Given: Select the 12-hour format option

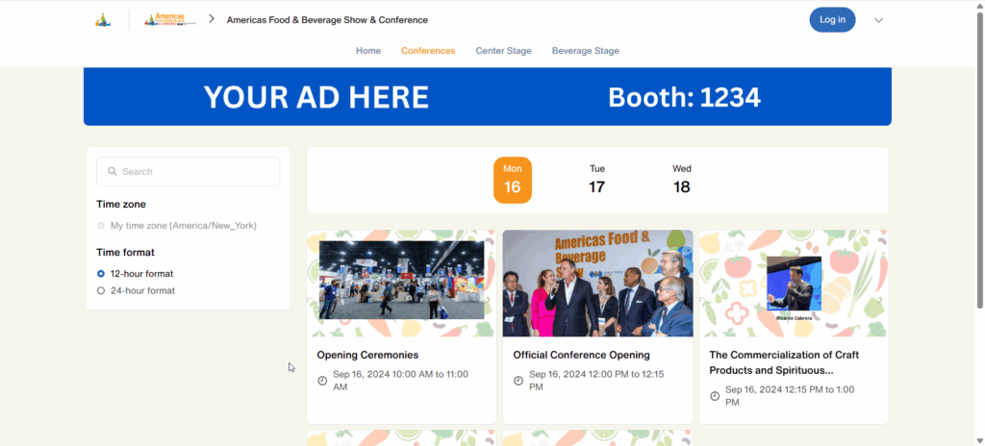Looking at the screenshot, I should tap(101, 274).
